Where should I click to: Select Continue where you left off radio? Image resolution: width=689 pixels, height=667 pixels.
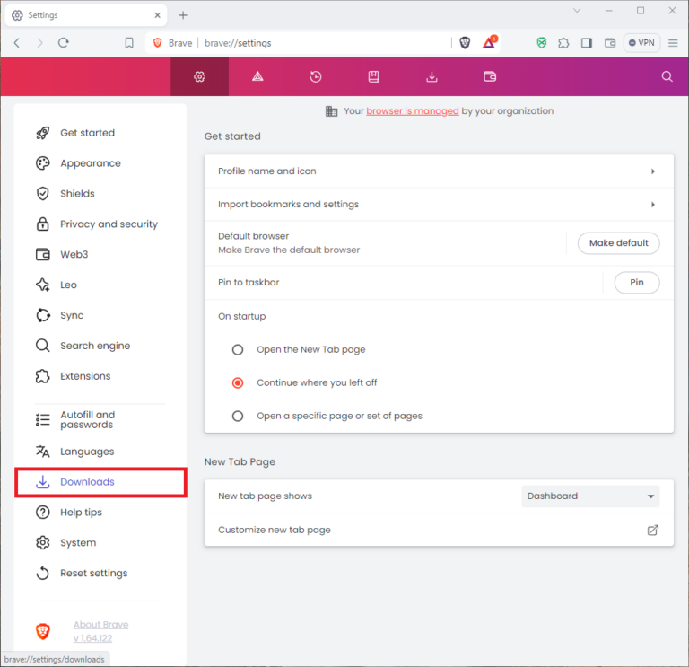[238, 383]
